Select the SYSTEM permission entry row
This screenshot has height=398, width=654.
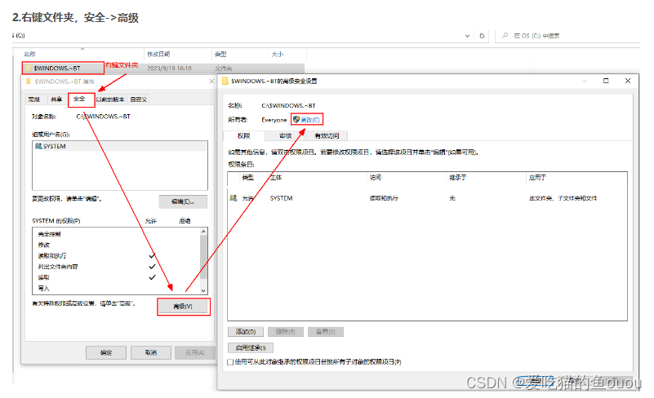point(427,198)
